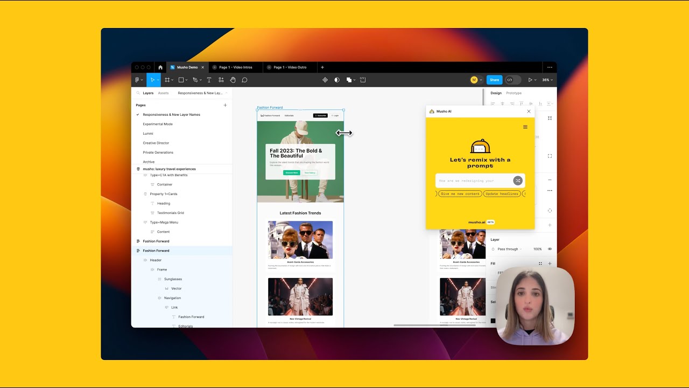Select the Rectangle shape tool
Screen dimensions: 689x388
(181, 80)
